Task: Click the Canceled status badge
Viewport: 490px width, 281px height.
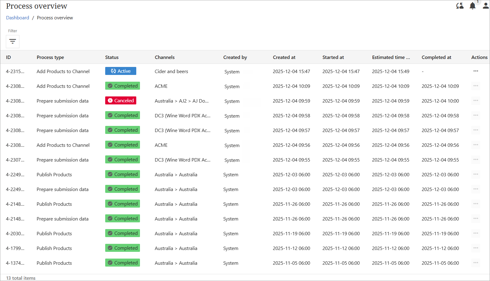Action: 121,101
